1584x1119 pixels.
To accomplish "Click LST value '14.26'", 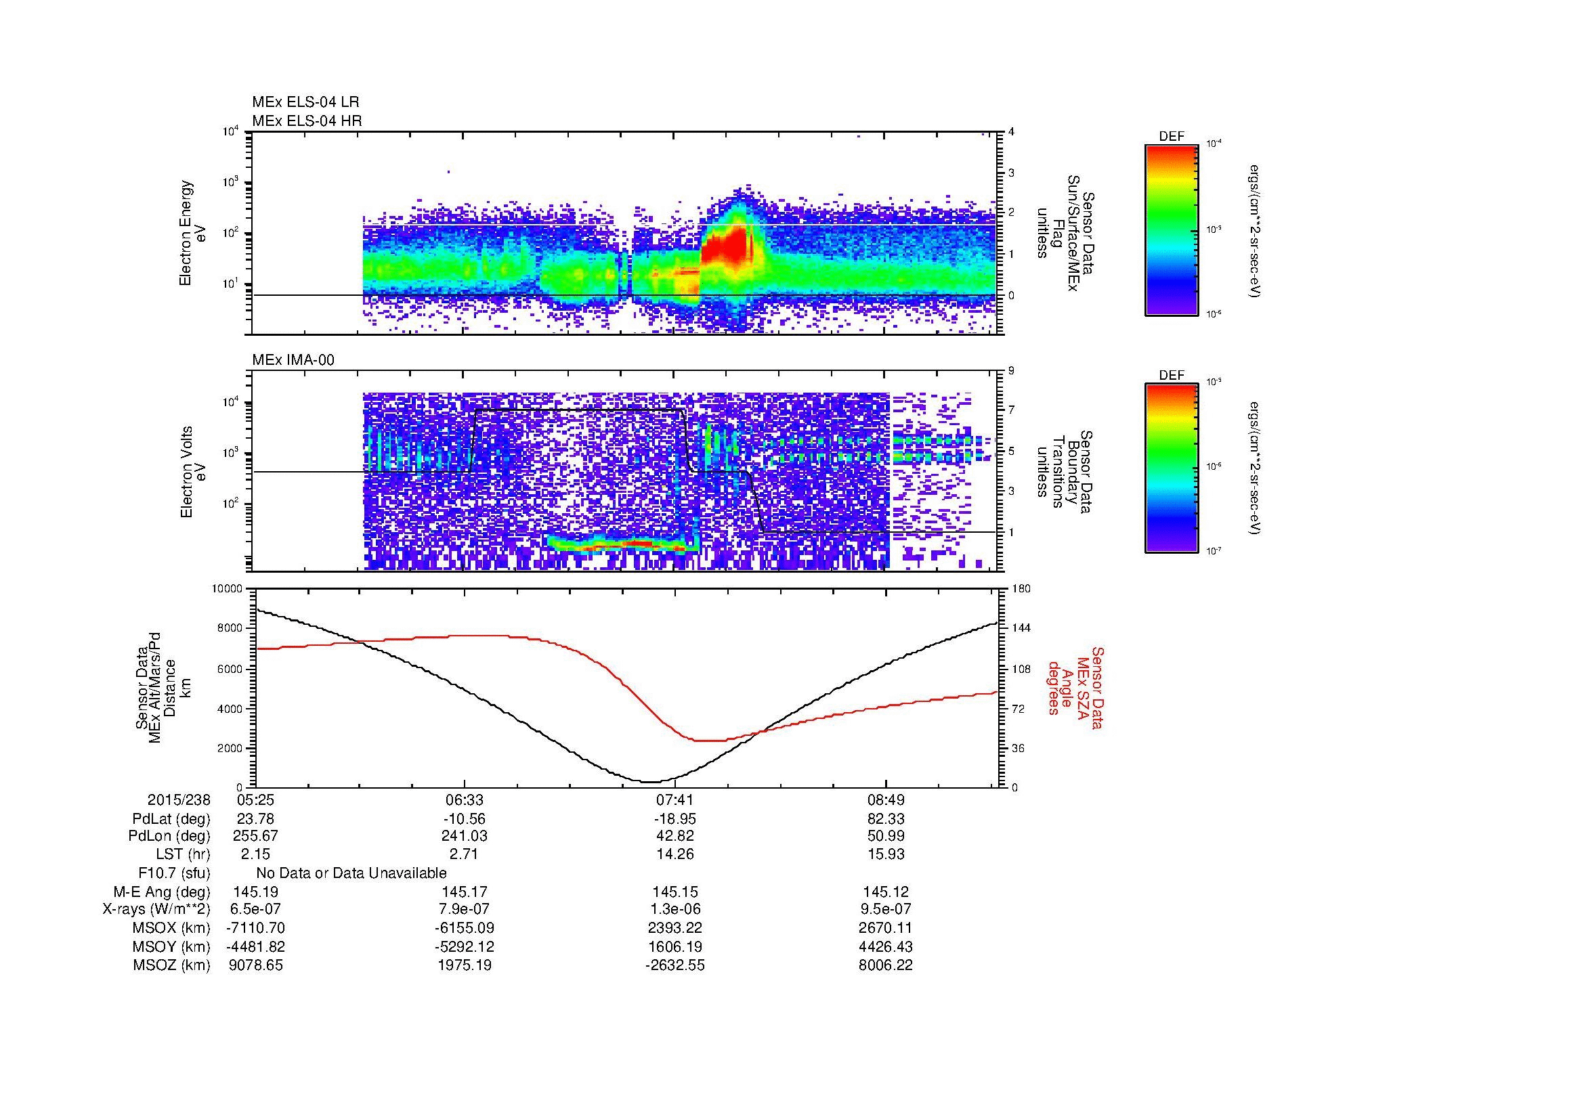I will click(675, 854).
